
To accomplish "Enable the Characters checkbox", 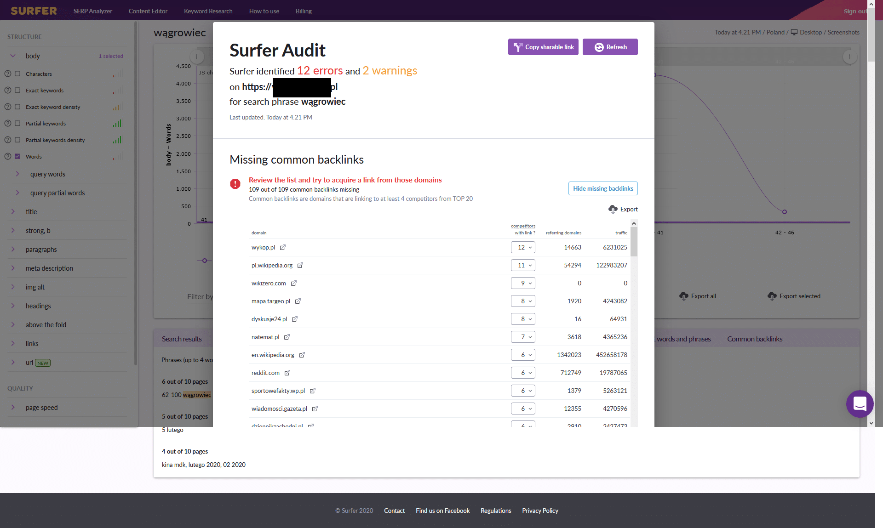I will pos(17,74).
